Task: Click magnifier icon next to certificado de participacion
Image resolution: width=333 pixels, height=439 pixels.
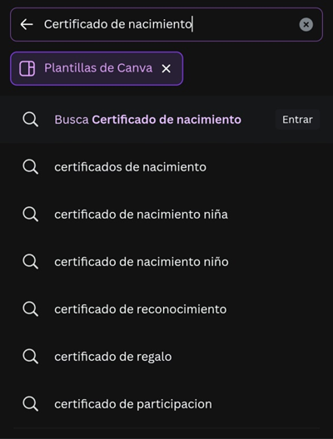Action: coord(30,404)
